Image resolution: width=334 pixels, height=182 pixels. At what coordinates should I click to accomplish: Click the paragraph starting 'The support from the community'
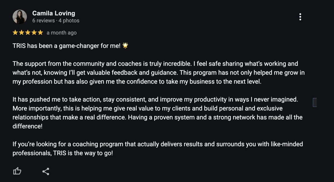point(159,73)
